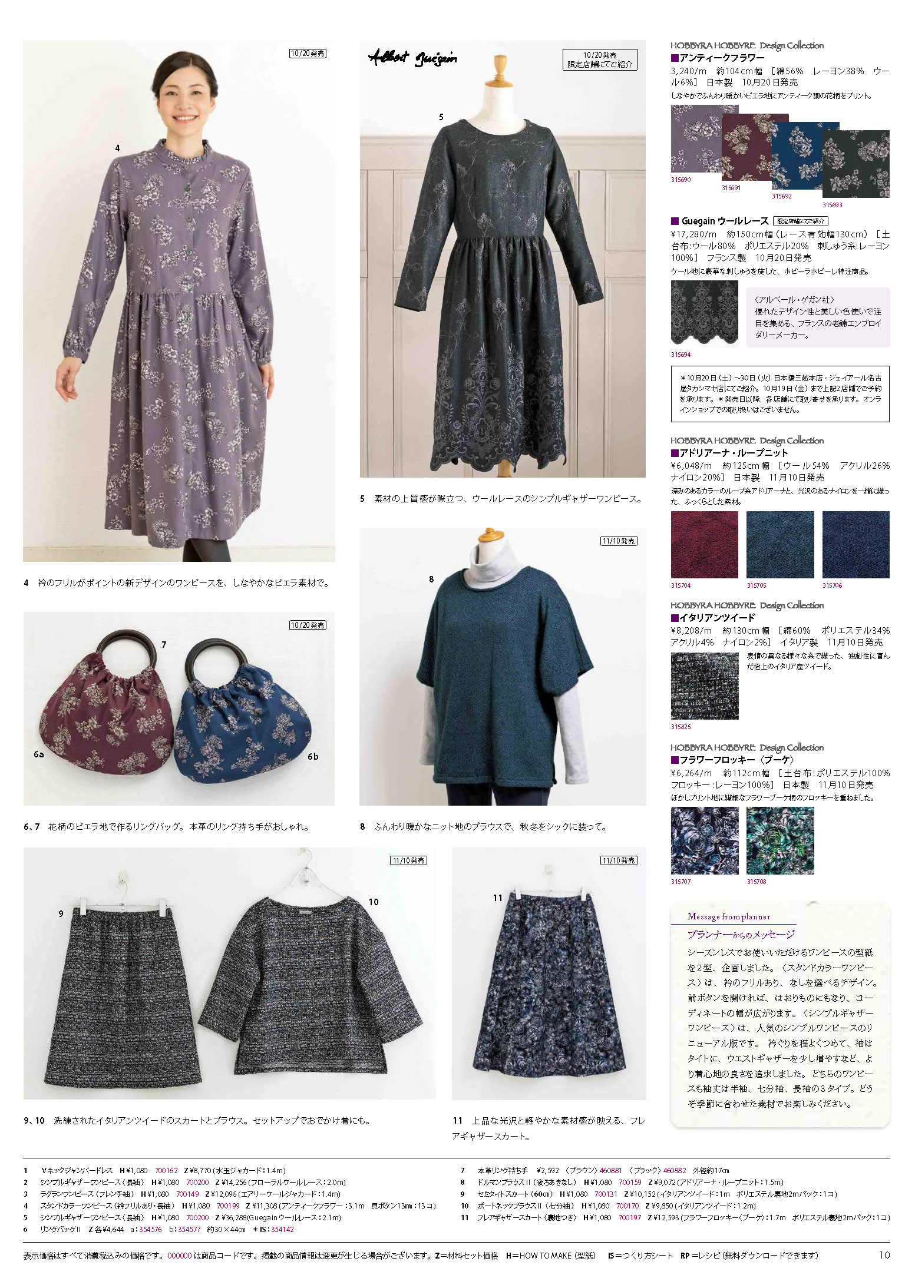This screenshot has height=1288, width=915.
Task: Choose the green flower flocky swatch 315708
Action: 780,840
